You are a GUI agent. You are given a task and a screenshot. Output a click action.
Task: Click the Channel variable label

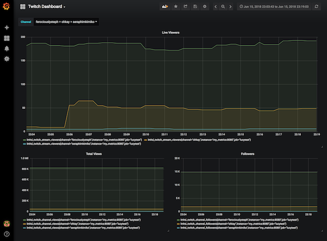[26, 22]
